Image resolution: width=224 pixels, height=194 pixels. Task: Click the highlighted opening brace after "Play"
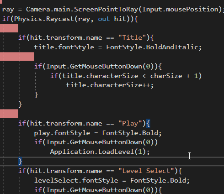(148, 124)
